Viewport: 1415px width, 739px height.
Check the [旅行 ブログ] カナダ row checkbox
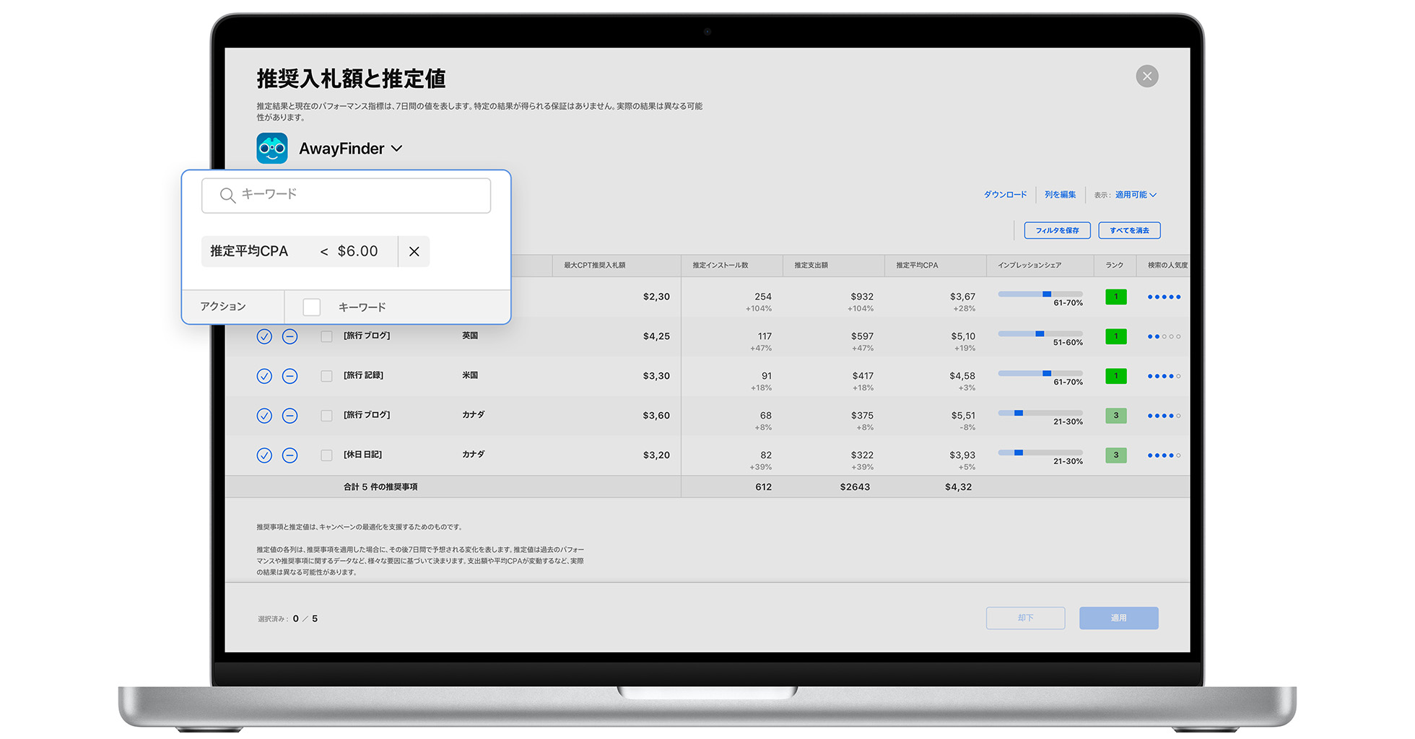[326, 416]
